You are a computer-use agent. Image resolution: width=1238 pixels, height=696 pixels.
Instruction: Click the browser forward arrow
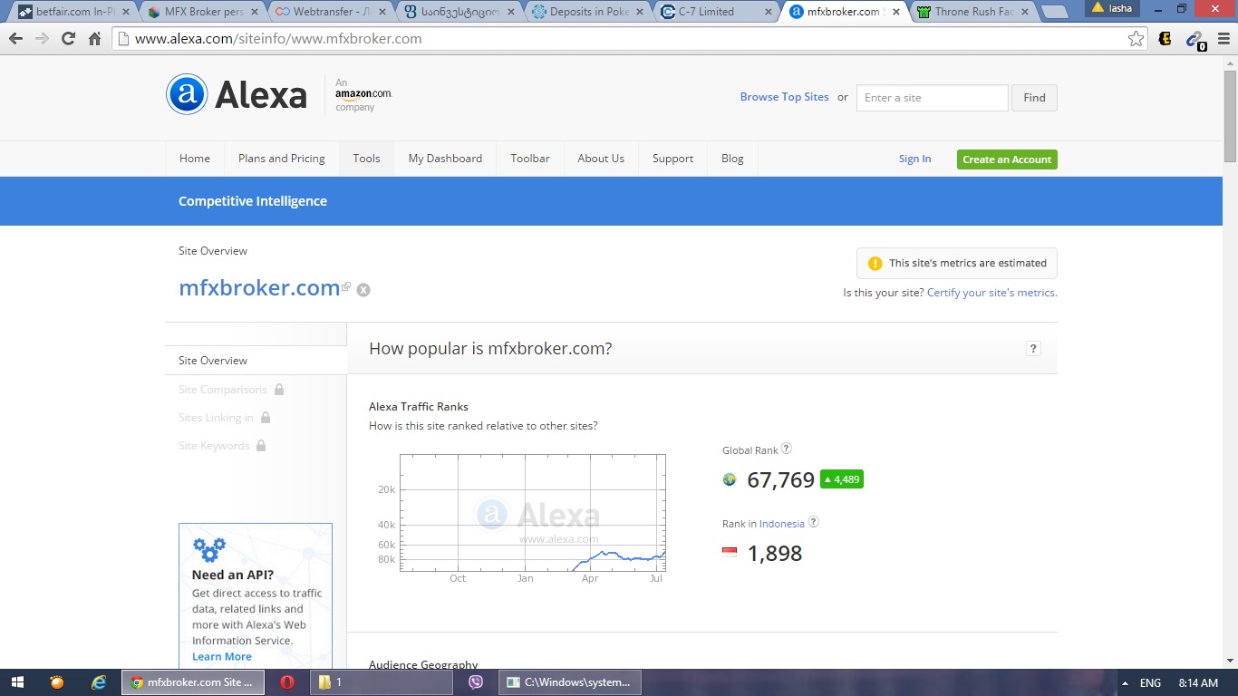coord(42,39)
